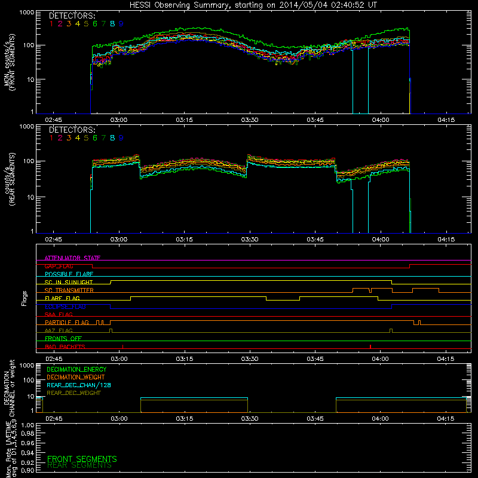The image size is (478, 478).
Task: Select blue detector 9 in rear segments legend
Action: (x=121, y=138)
